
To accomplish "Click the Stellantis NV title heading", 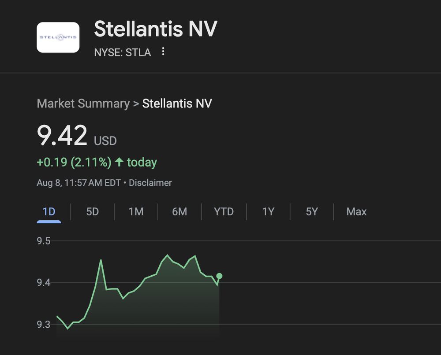I will (156, 29).
